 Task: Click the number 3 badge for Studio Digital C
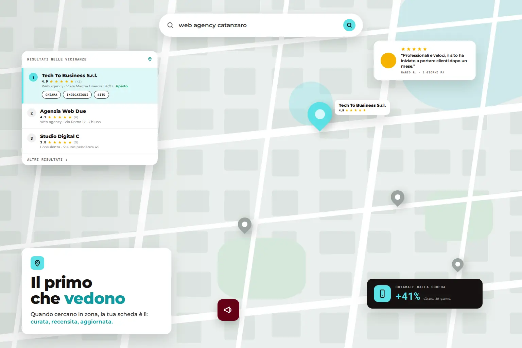point(32,138)
